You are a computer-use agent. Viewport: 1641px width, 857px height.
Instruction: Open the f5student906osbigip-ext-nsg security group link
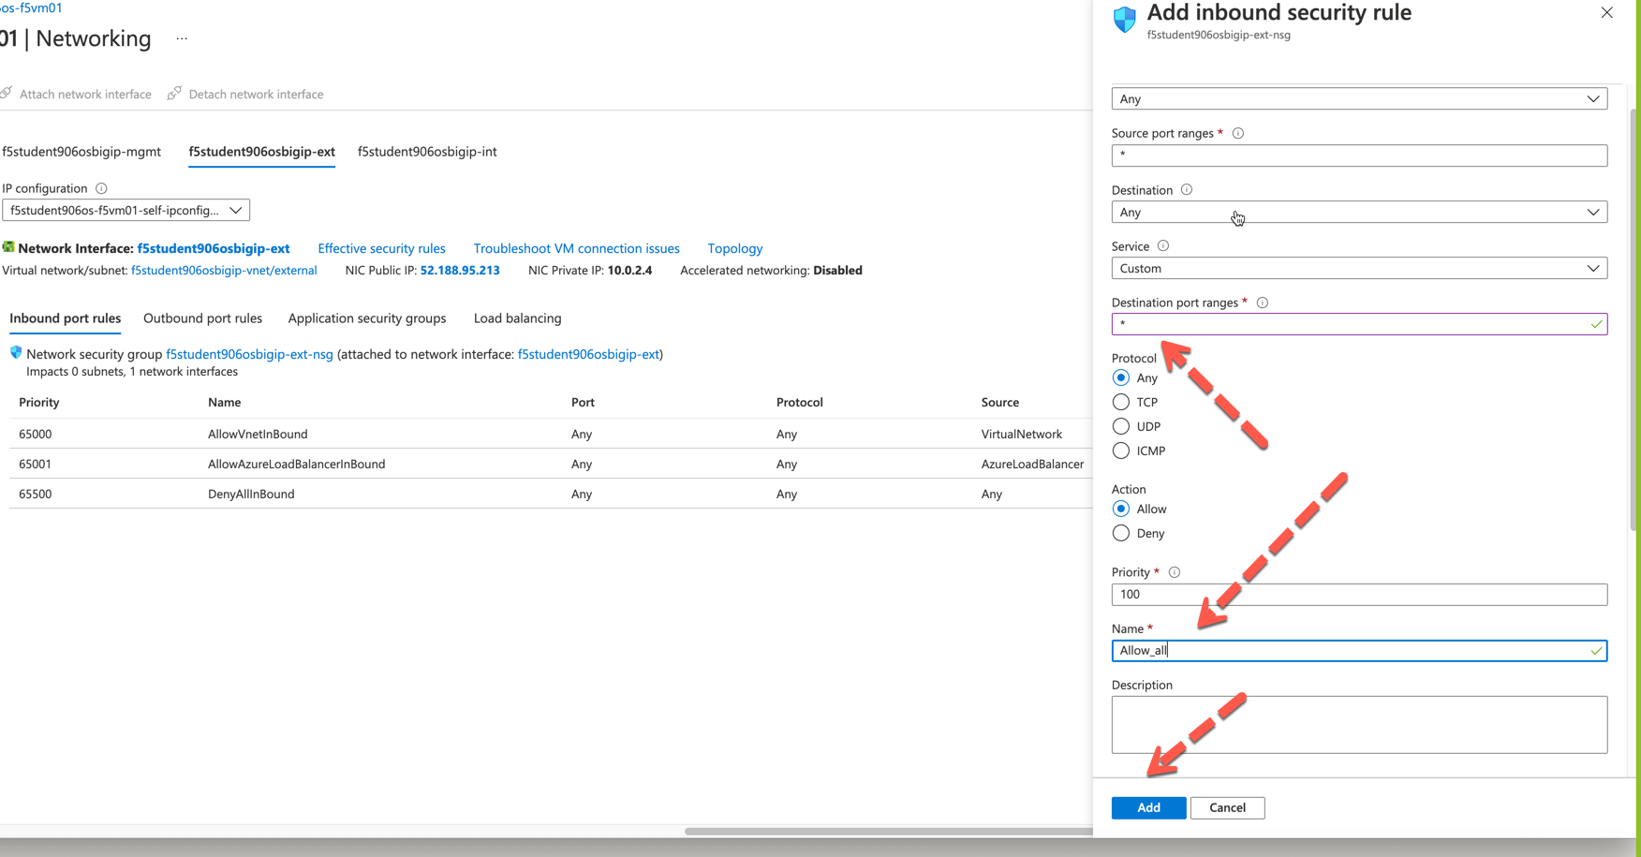249,354
